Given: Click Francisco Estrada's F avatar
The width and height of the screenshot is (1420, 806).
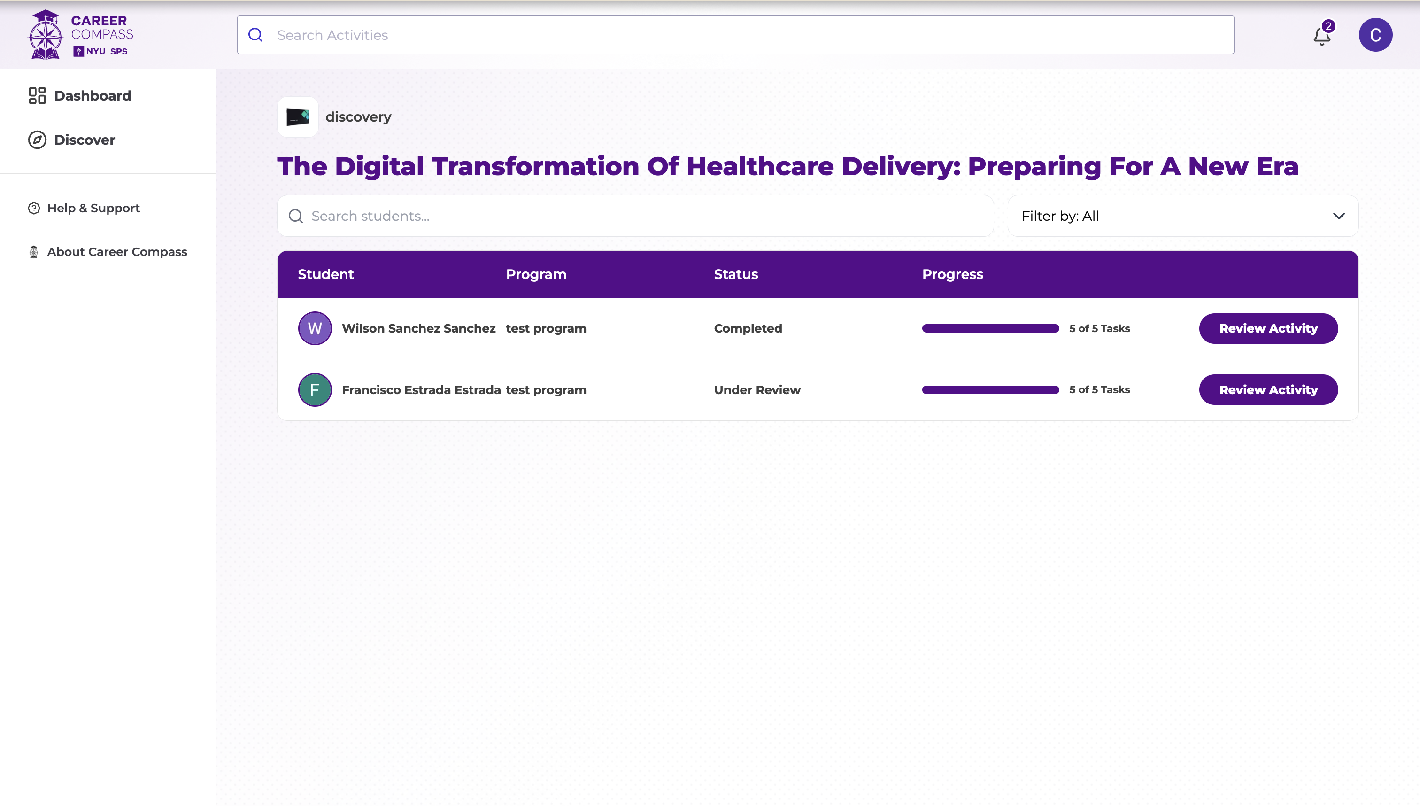Looking at the screenshot, I should click(314, 390).
